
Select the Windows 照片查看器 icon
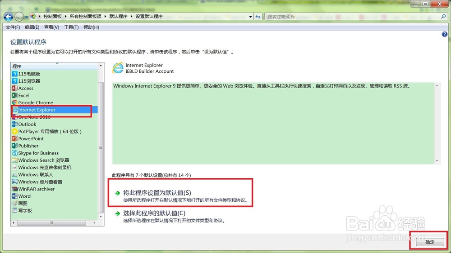tap(15, 182)
